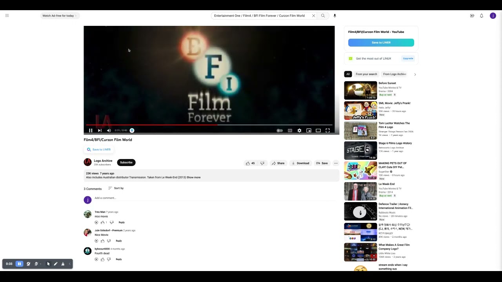
Task: Select the All filter chip
Action: tap(348, 74)
